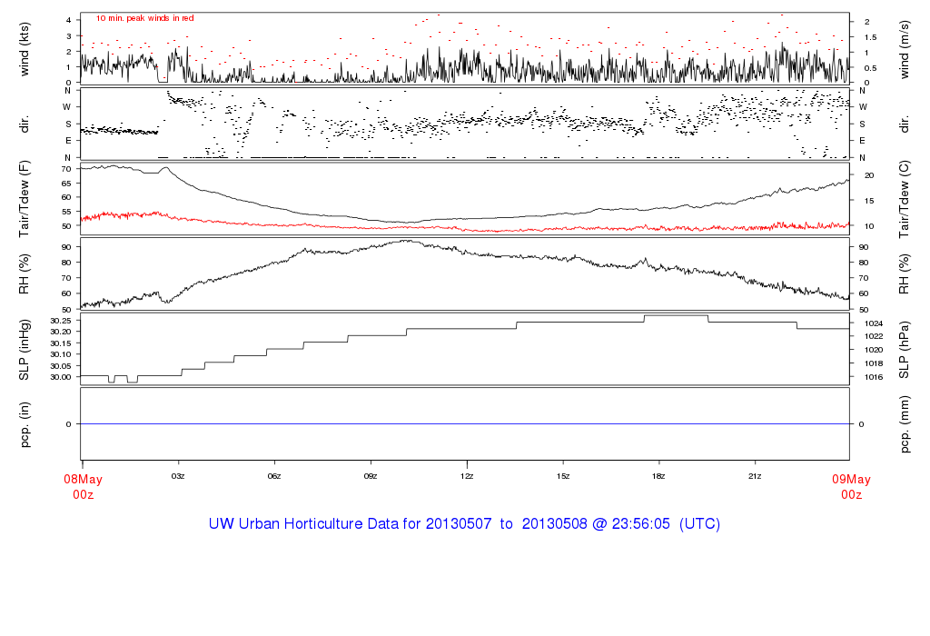Image resolution: width=930 pixels, height=636 pixels.
Task: Click the '1016' hPa tick value
Action: (874, 377)
